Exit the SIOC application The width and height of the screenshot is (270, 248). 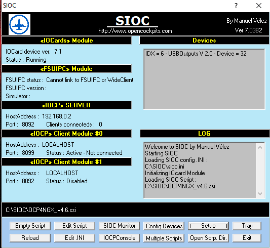coord(247,238)
